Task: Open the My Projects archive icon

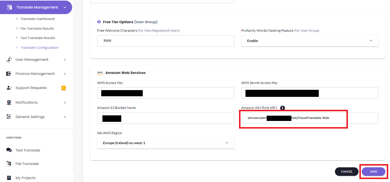Action: 9,178
